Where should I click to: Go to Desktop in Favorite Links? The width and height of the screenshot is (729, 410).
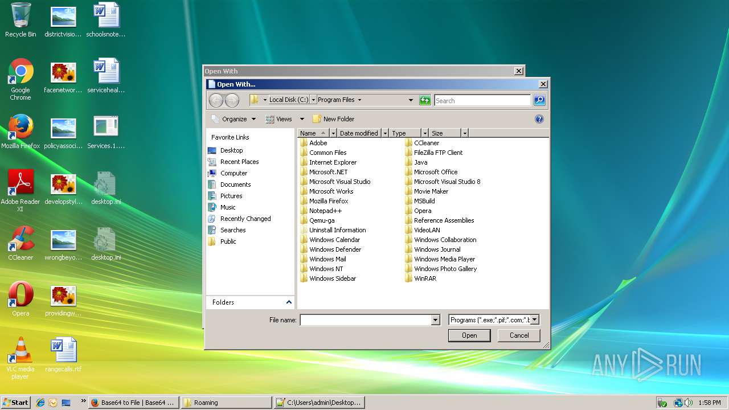[226, 150]
